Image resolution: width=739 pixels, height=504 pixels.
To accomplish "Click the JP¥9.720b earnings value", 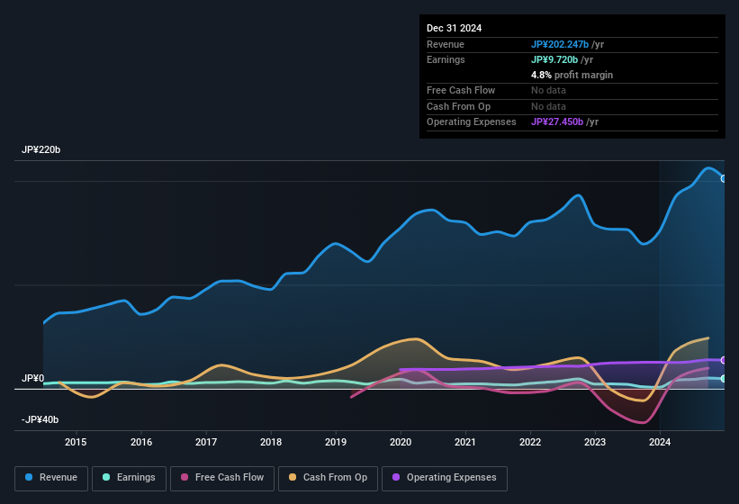I will click(x=554, y=59).
